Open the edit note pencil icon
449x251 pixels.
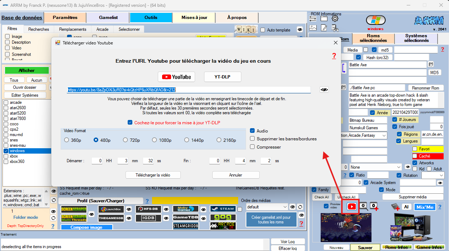coord(324,28)
